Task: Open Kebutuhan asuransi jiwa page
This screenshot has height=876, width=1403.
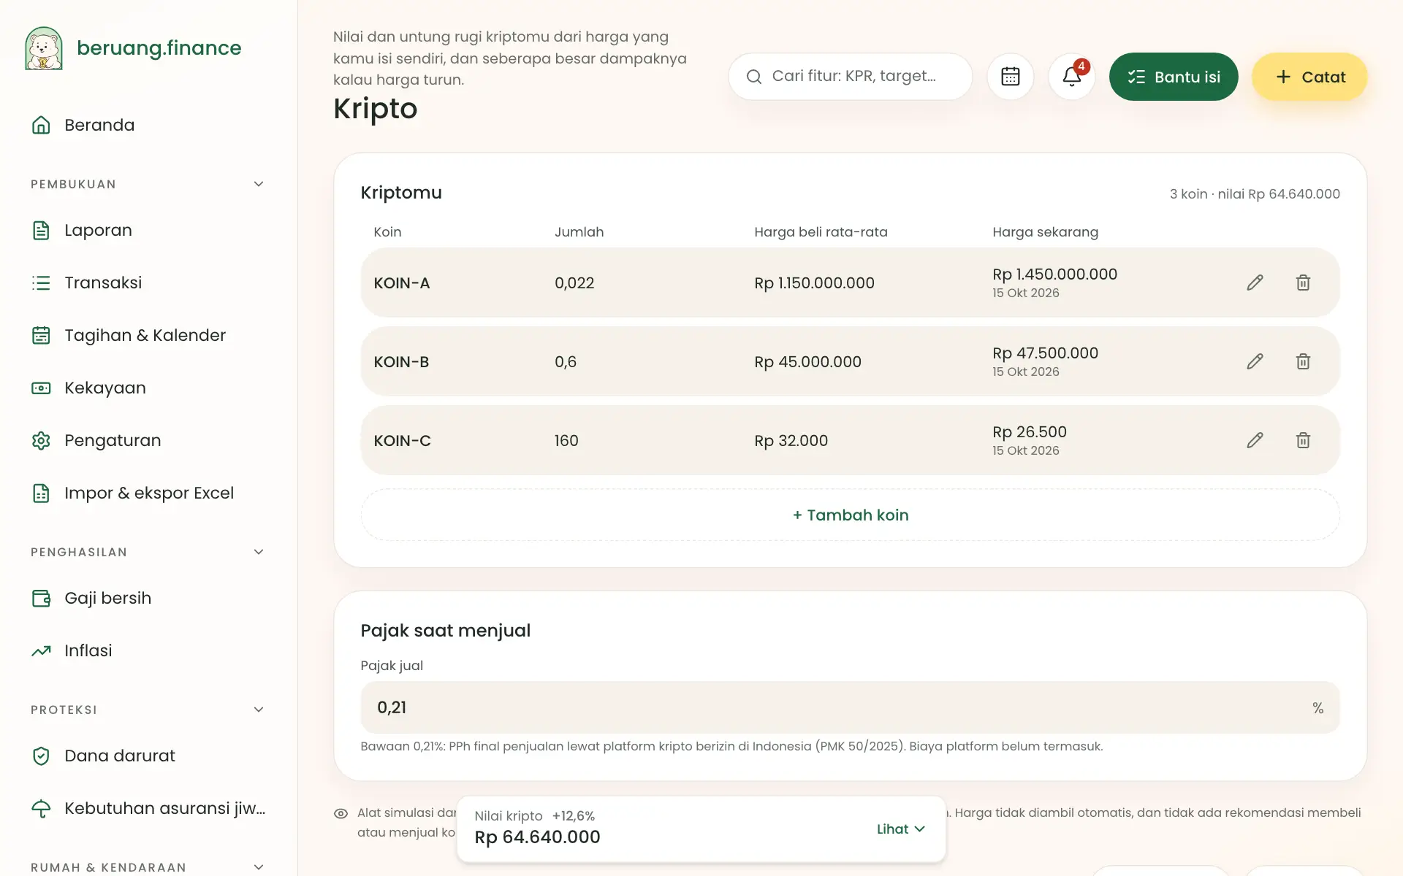Action: 148,808
